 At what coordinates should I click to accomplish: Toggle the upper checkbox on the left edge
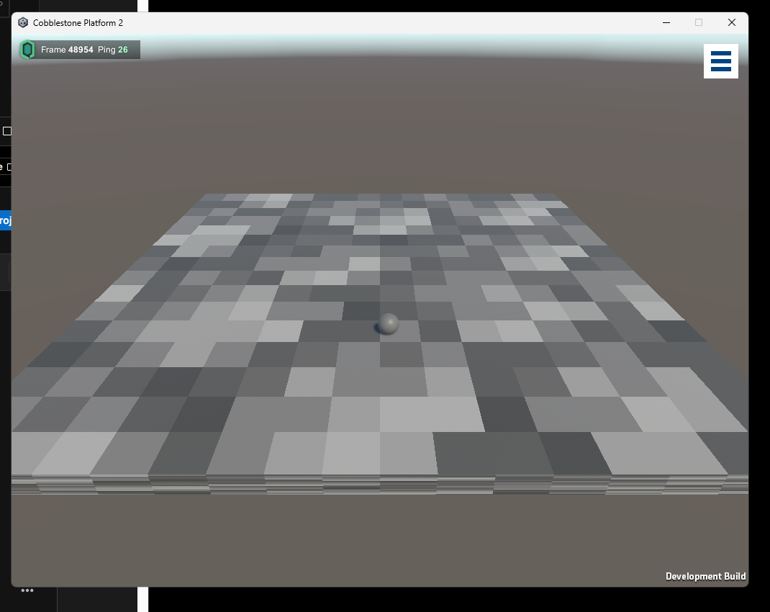pos(7,131)
